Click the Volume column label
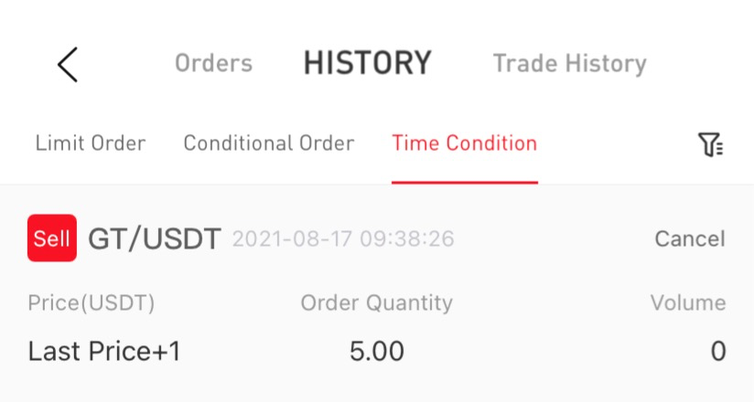The image size is (754, 402). tap(687, 303)
